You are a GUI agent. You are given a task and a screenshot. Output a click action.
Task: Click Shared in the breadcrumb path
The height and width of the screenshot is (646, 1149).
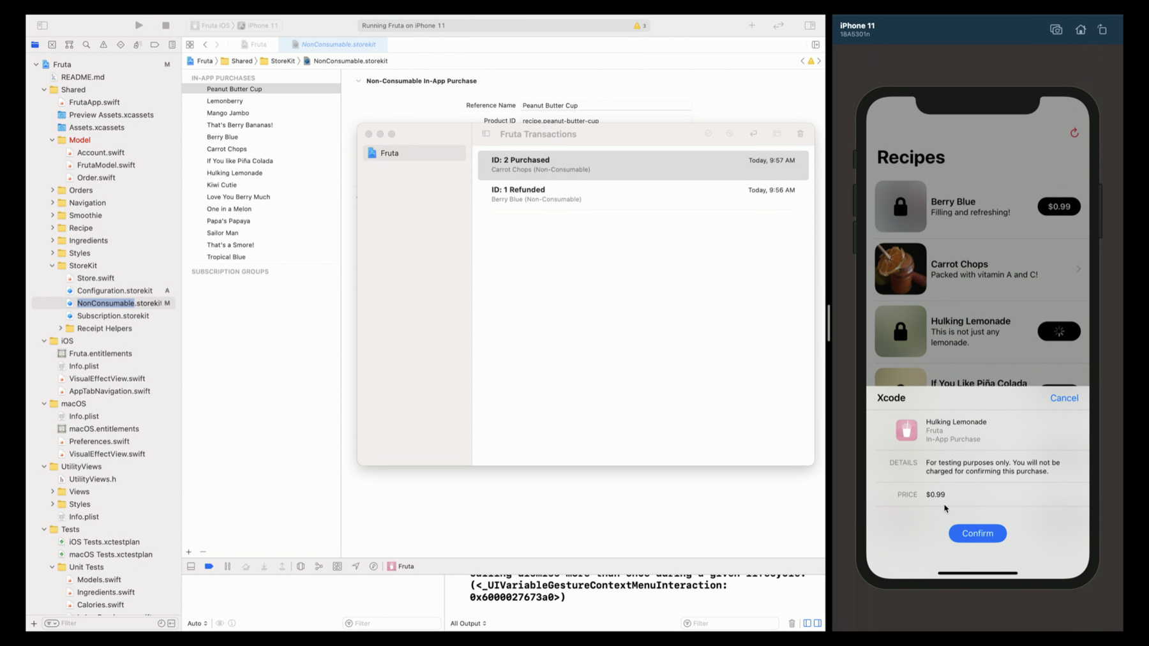(x=237, y=61)
